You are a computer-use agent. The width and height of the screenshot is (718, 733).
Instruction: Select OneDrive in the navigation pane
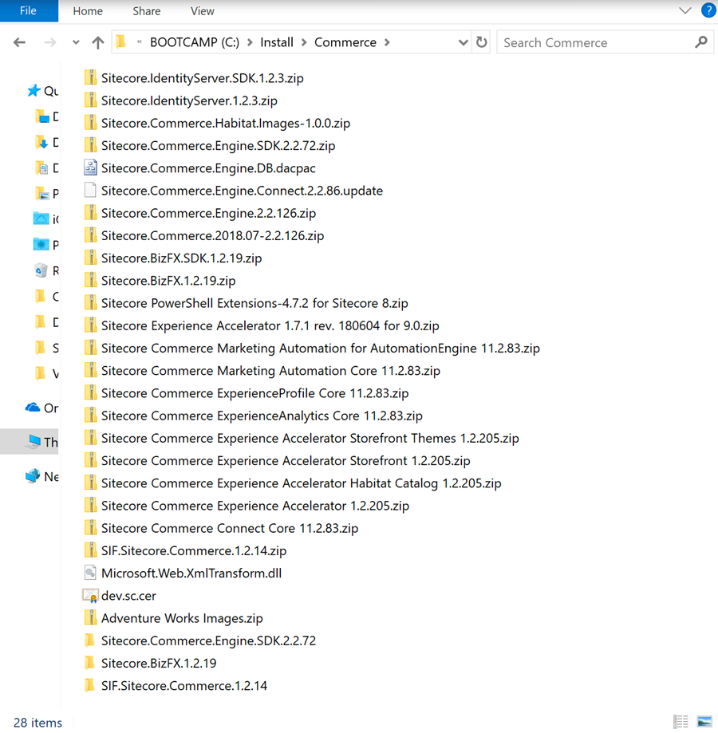click(x=41, y=408)
